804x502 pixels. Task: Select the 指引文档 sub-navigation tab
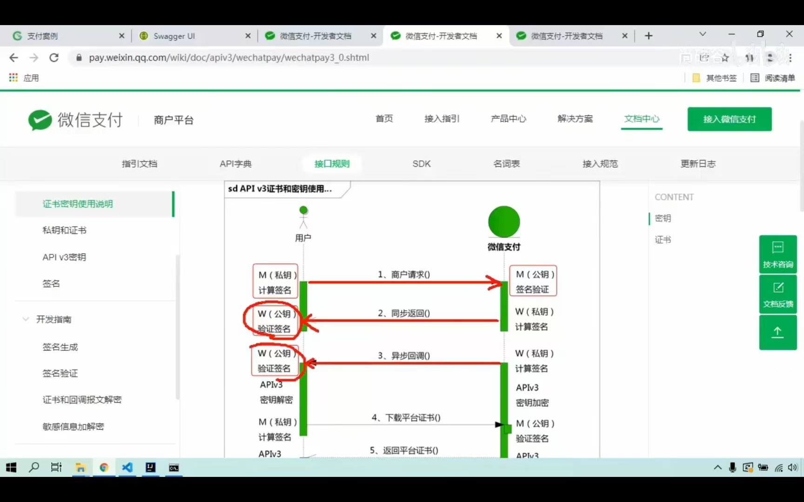(x=140, y=164)
